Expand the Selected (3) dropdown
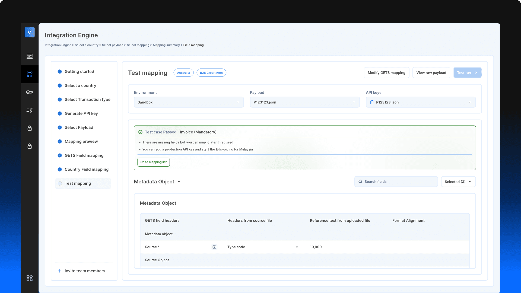 458,182
